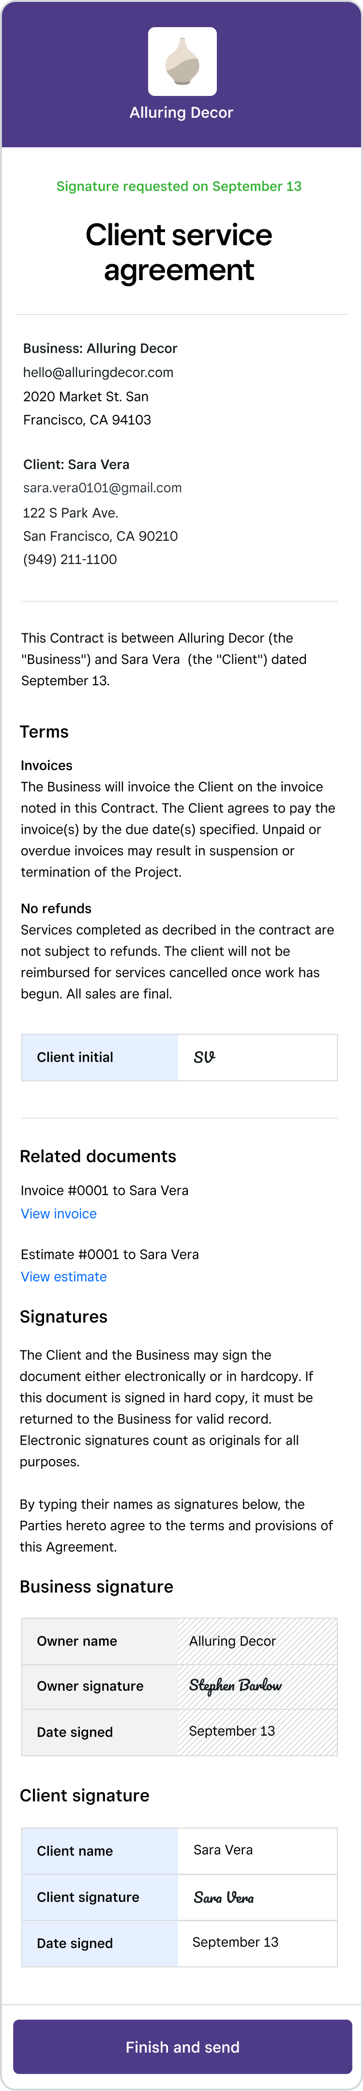Select the client Date signed field
The width and height of the screenshot is (363, 2091).
pos(257,1942)
